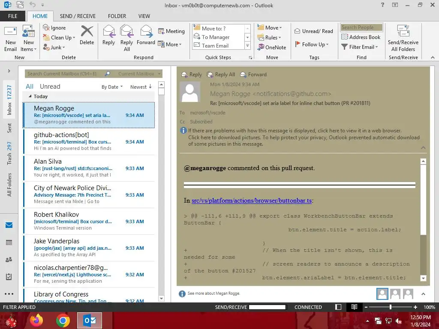Switch to the SEND / RECEIVE tab

[78, 16]
